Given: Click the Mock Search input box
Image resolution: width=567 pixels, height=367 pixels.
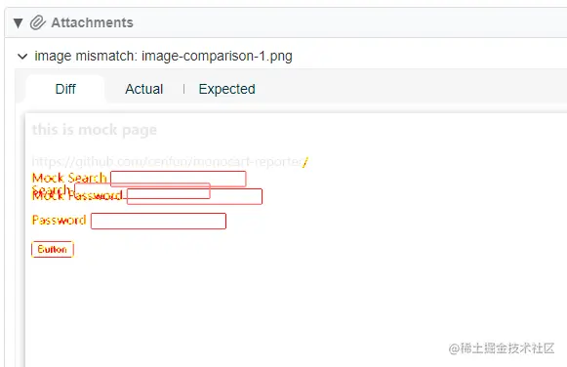Looking at the screenshot, I should tap(179, 179).
